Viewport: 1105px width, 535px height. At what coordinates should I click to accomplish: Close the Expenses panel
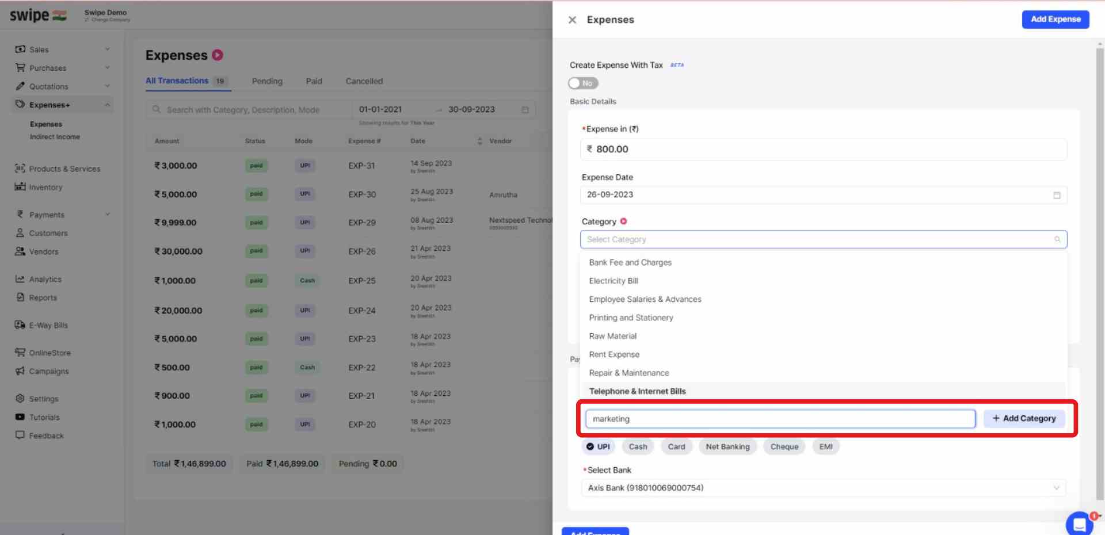coord(572,20)
